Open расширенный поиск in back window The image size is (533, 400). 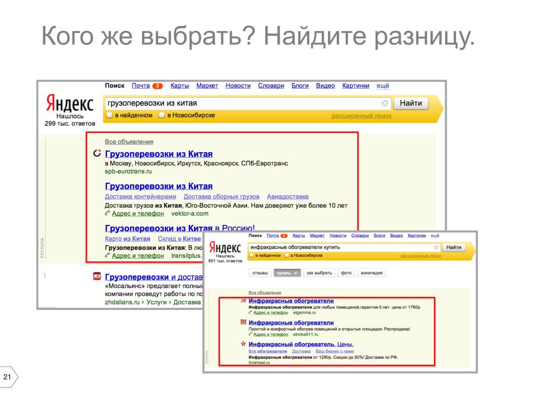click(361, 116)
